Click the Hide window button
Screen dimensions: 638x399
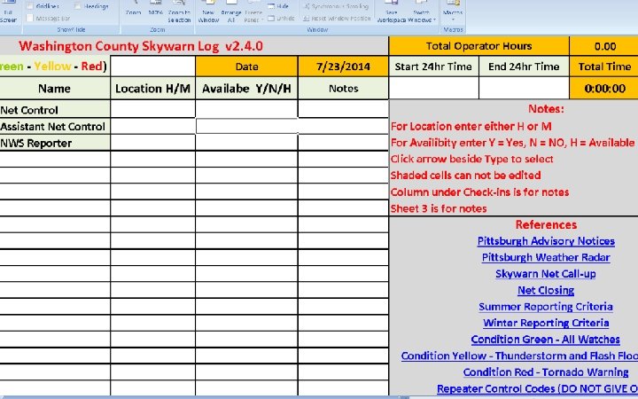point(278,6)
